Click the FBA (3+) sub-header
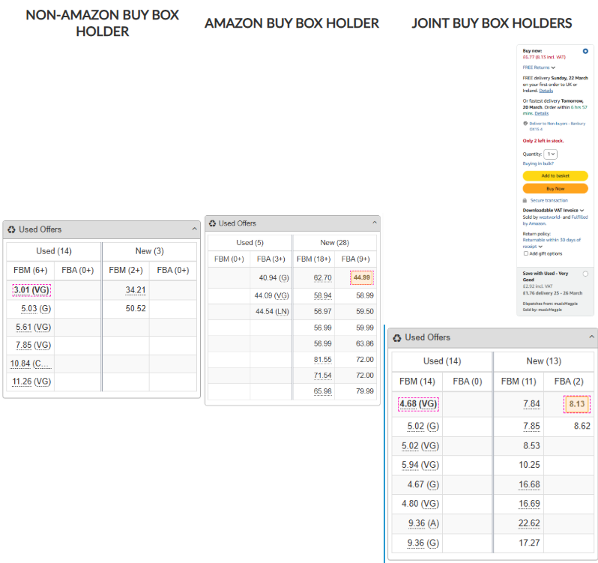 pos(271,259)
